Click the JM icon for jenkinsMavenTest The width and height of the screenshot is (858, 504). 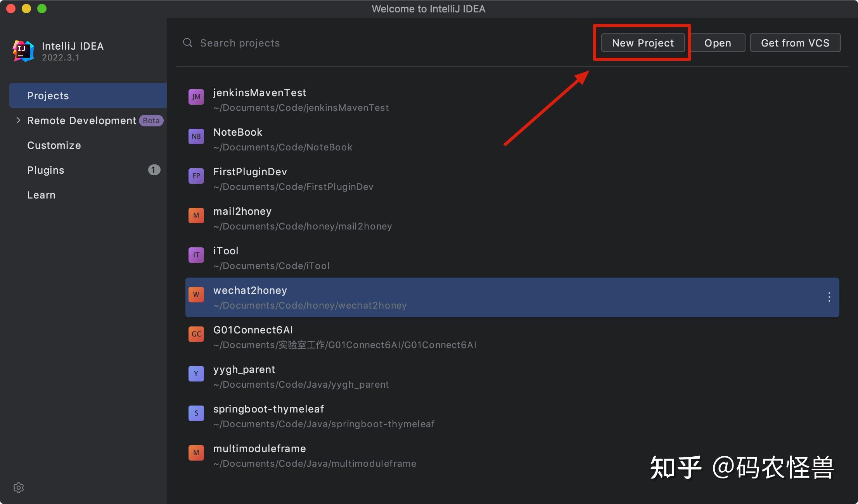coord(196,97)
